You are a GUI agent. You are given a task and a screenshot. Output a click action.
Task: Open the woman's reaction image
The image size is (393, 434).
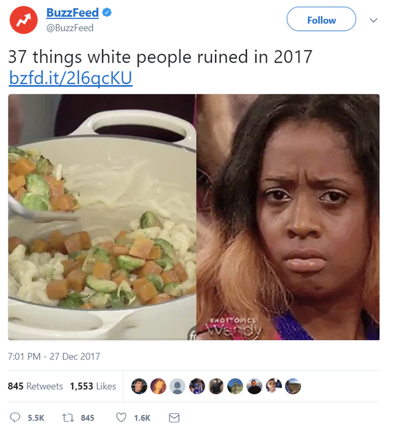(288, 217)
